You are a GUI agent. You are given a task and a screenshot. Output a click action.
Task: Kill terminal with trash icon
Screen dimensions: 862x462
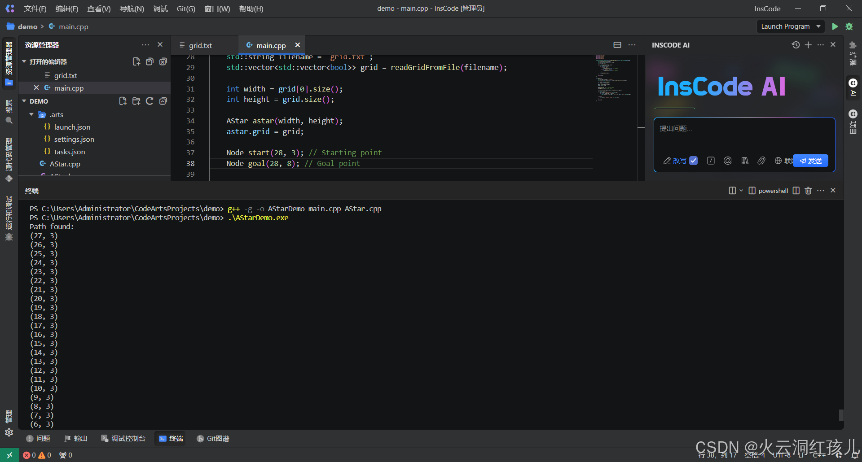808,191
